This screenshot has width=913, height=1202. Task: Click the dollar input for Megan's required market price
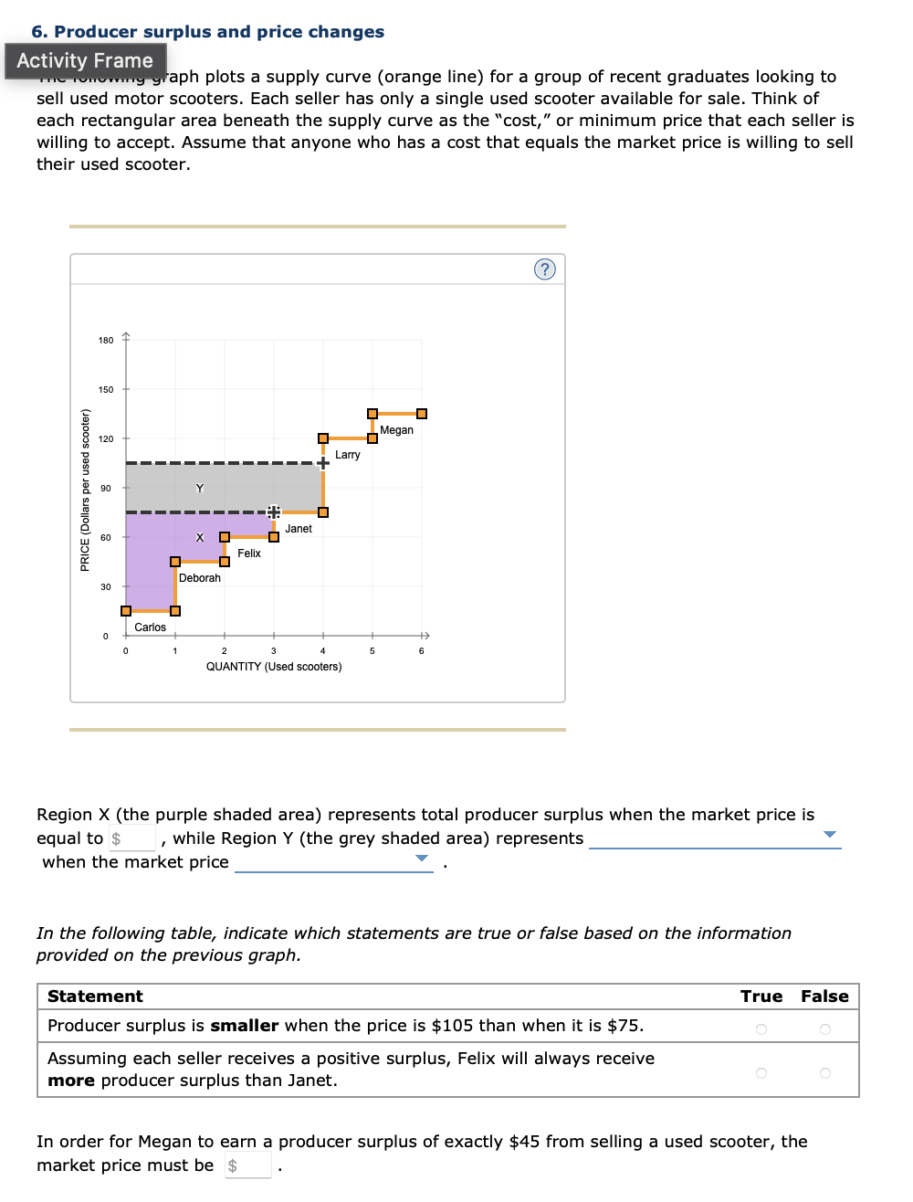247,1164
